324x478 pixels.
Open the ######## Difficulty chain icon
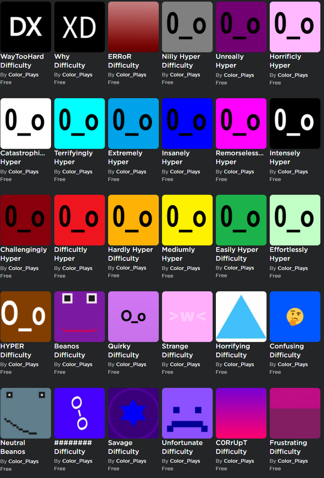(x=79, y=413)
